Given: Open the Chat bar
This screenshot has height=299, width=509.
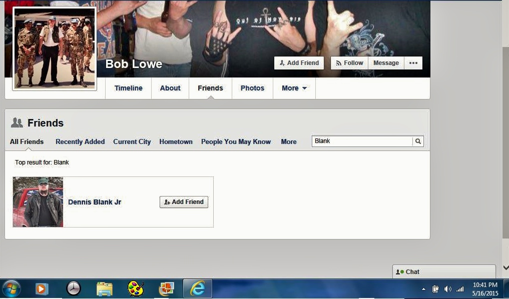Looking at the screenshot, I should coord(444,272).
